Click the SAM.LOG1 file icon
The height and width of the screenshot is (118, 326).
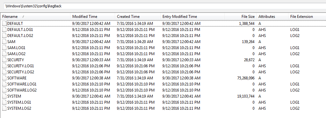(4, 48)
